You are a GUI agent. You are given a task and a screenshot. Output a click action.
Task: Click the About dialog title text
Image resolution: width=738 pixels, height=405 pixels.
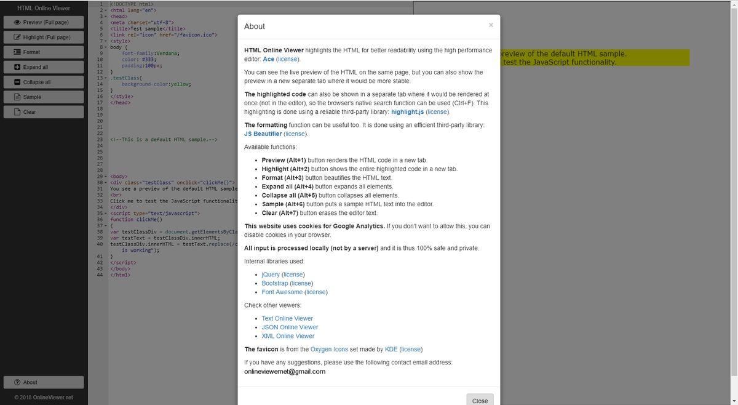pyautogui.click(x=255, y=26)
